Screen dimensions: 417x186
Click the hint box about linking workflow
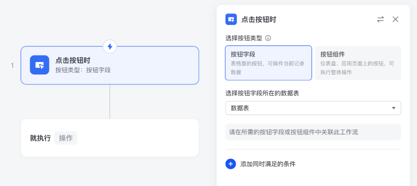pos(313,132)
